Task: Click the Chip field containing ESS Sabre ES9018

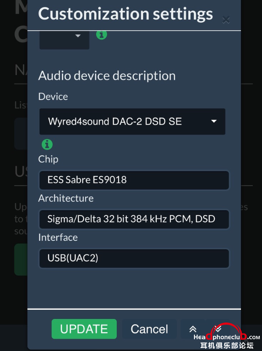Action: point(134,180)
